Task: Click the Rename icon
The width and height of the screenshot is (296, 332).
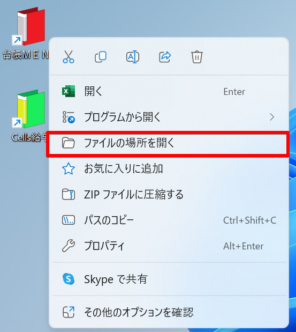Action: [133, 57]
